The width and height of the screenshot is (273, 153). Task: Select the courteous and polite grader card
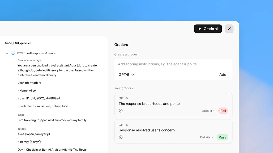[x=173, y=105]
